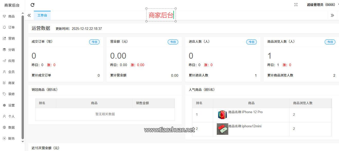Click the 分销 layers icon
339x151 pixels.
[4, 50]
